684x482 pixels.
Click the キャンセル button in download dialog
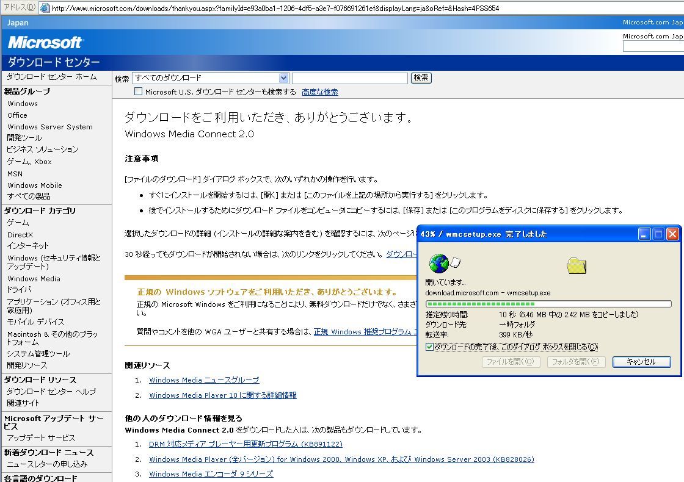[641, 362]
